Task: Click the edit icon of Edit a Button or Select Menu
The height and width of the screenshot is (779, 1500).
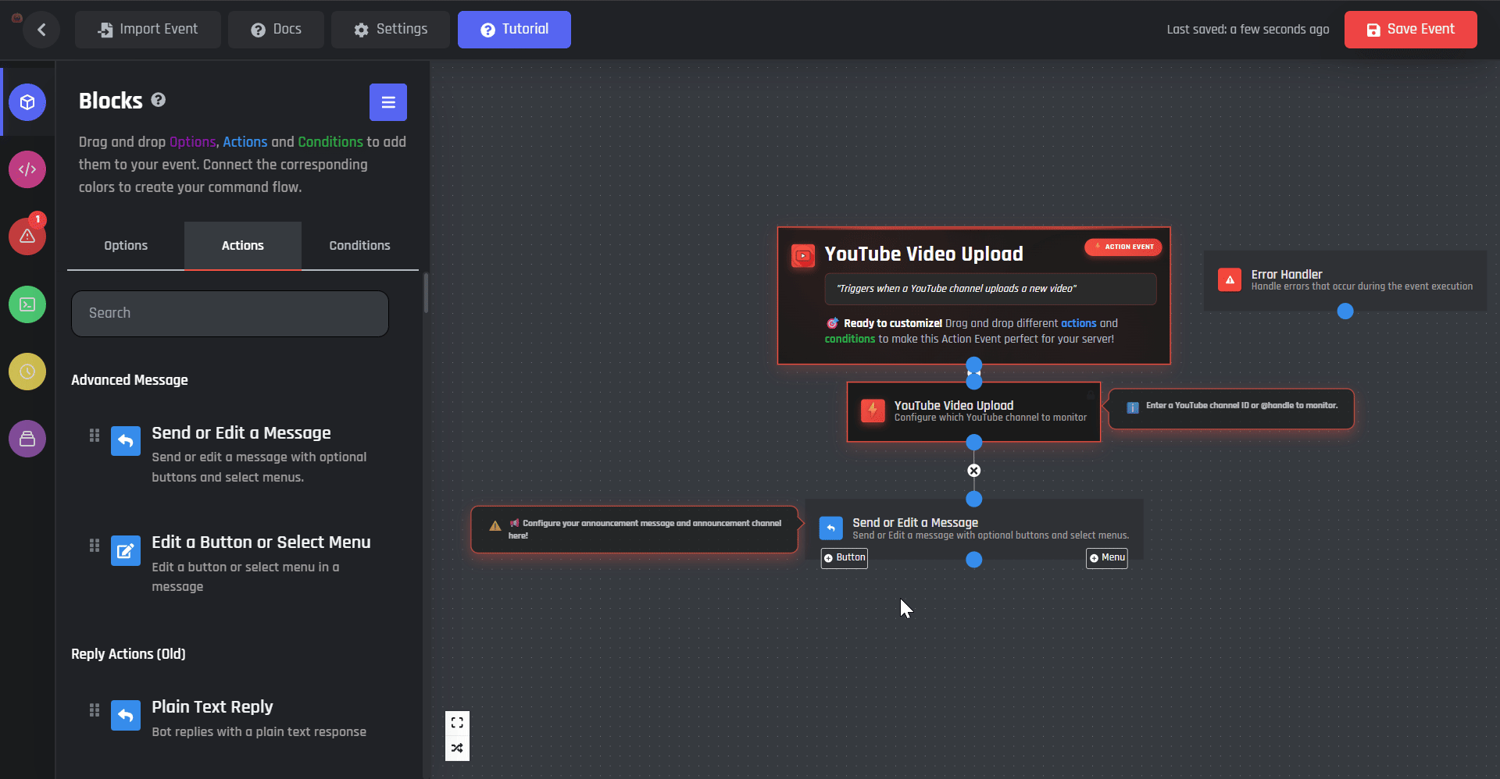Action: tap(126, 551)
